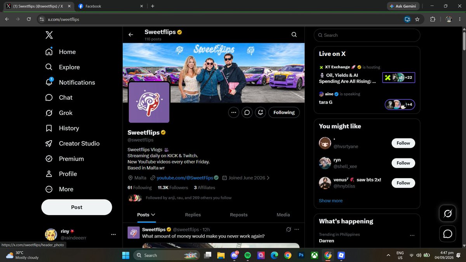Viewport: 466px width, 262px height.
Task: Follow venus @hnybliss
Action: (x=403, y=183)
